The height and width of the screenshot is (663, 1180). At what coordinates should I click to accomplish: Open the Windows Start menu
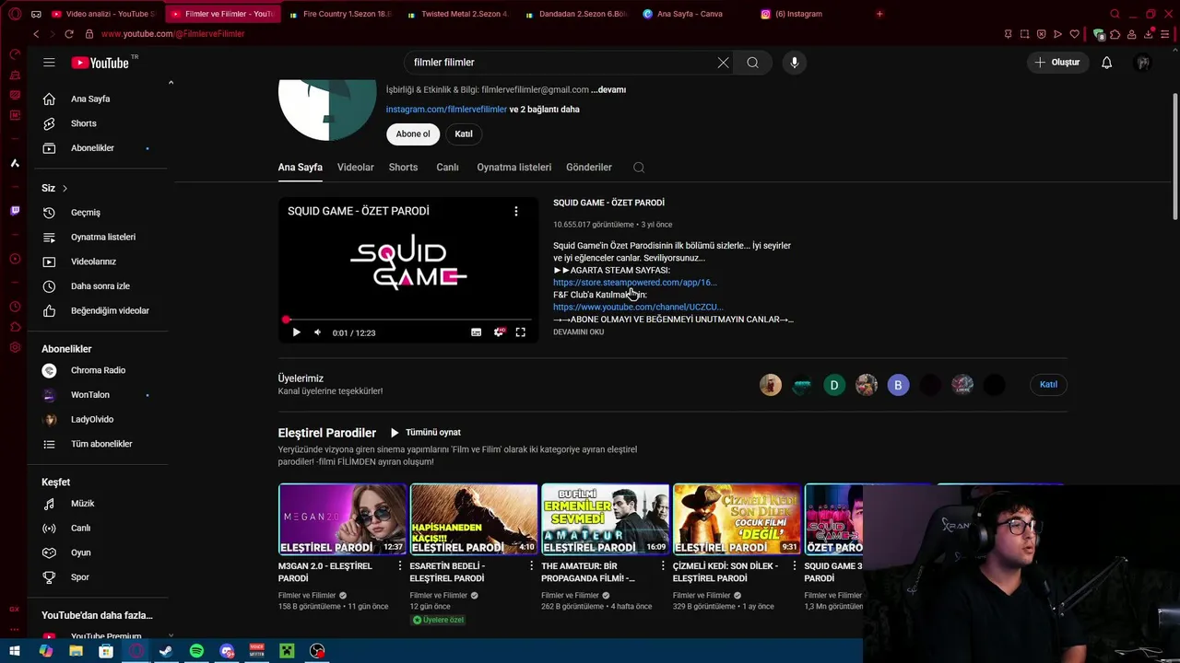coord(15,651)
